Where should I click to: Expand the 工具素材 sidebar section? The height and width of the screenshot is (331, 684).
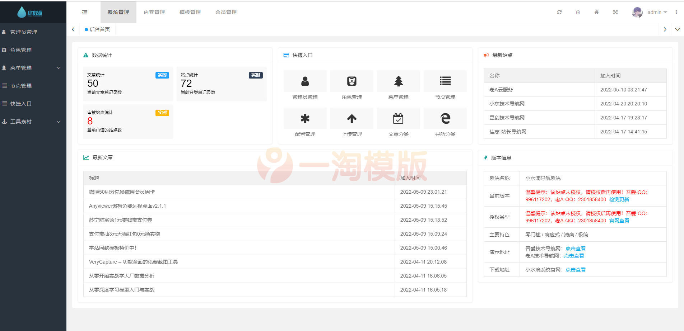click(59, 122)
